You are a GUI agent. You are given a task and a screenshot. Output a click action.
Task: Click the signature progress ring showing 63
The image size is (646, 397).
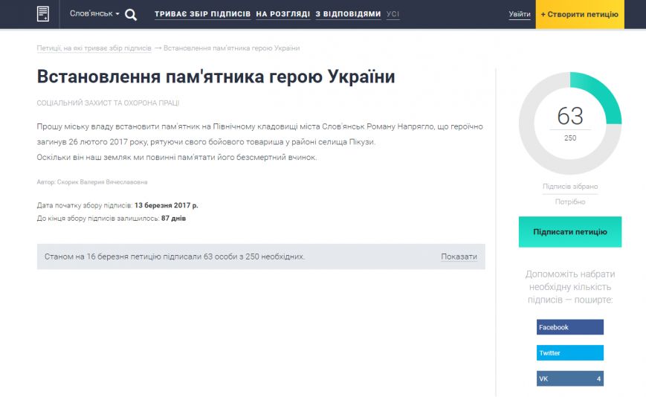click(x=569, y=123)
